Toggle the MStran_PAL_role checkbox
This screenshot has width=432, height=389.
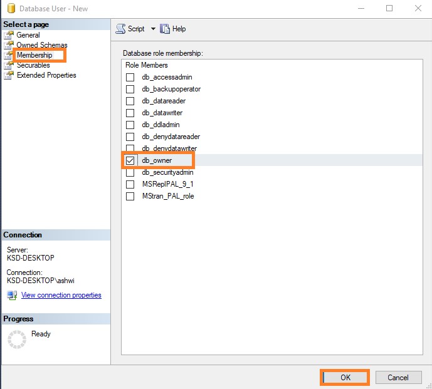130,196
